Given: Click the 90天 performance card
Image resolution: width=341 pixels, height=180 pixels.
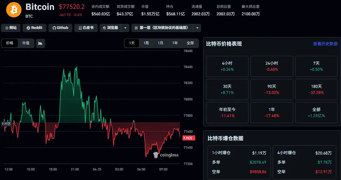Looking at the screenshot, I should (x=272, y=89).
